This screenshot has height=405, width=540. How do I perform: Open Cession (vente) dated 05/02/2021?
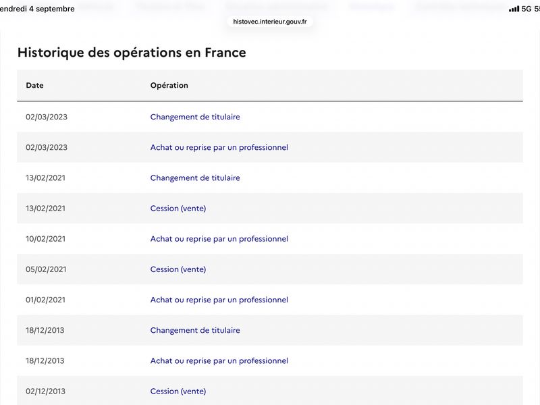(178, 269)
